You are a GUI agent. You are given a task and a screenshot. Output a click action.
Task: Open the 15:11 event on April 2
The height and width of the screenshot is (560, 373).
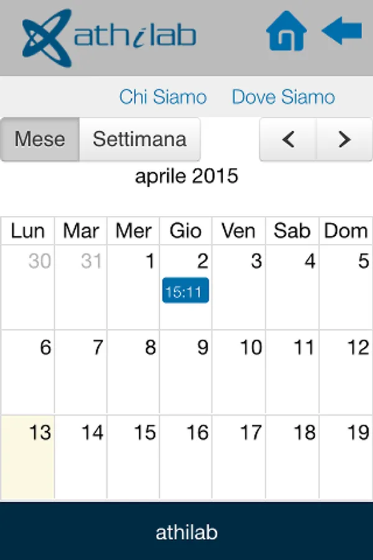click(185, 291)
